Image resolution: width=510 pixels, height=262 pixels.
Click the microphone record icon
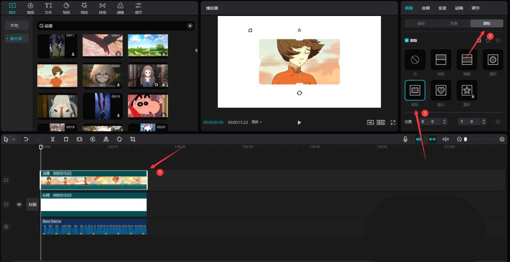[405, 139]
